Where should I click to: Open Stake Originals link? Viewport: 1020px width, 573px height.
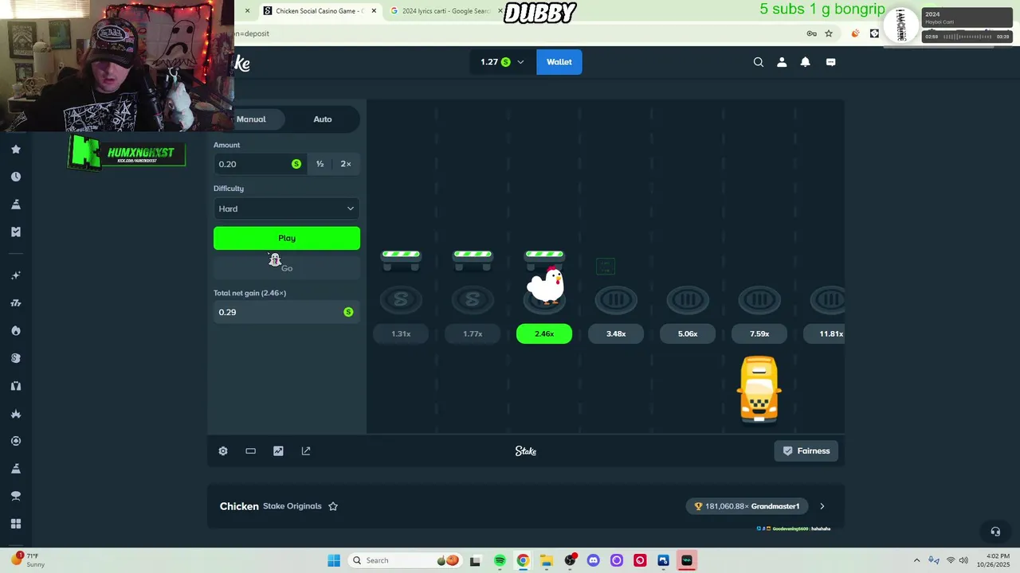point(292,506)
